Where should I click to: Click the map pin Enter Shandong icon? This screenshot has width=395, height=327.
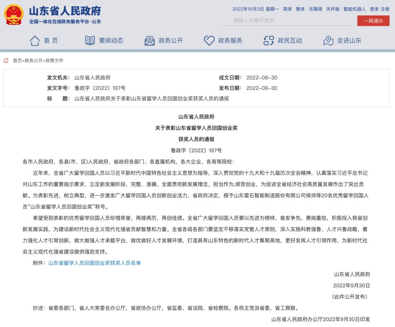pyautogui.click(x=328, y=40)
